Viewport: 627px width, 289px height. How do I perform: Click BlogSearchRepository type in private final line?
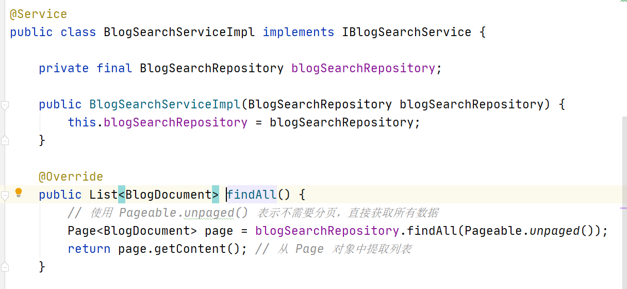click(x=212, y=68)
